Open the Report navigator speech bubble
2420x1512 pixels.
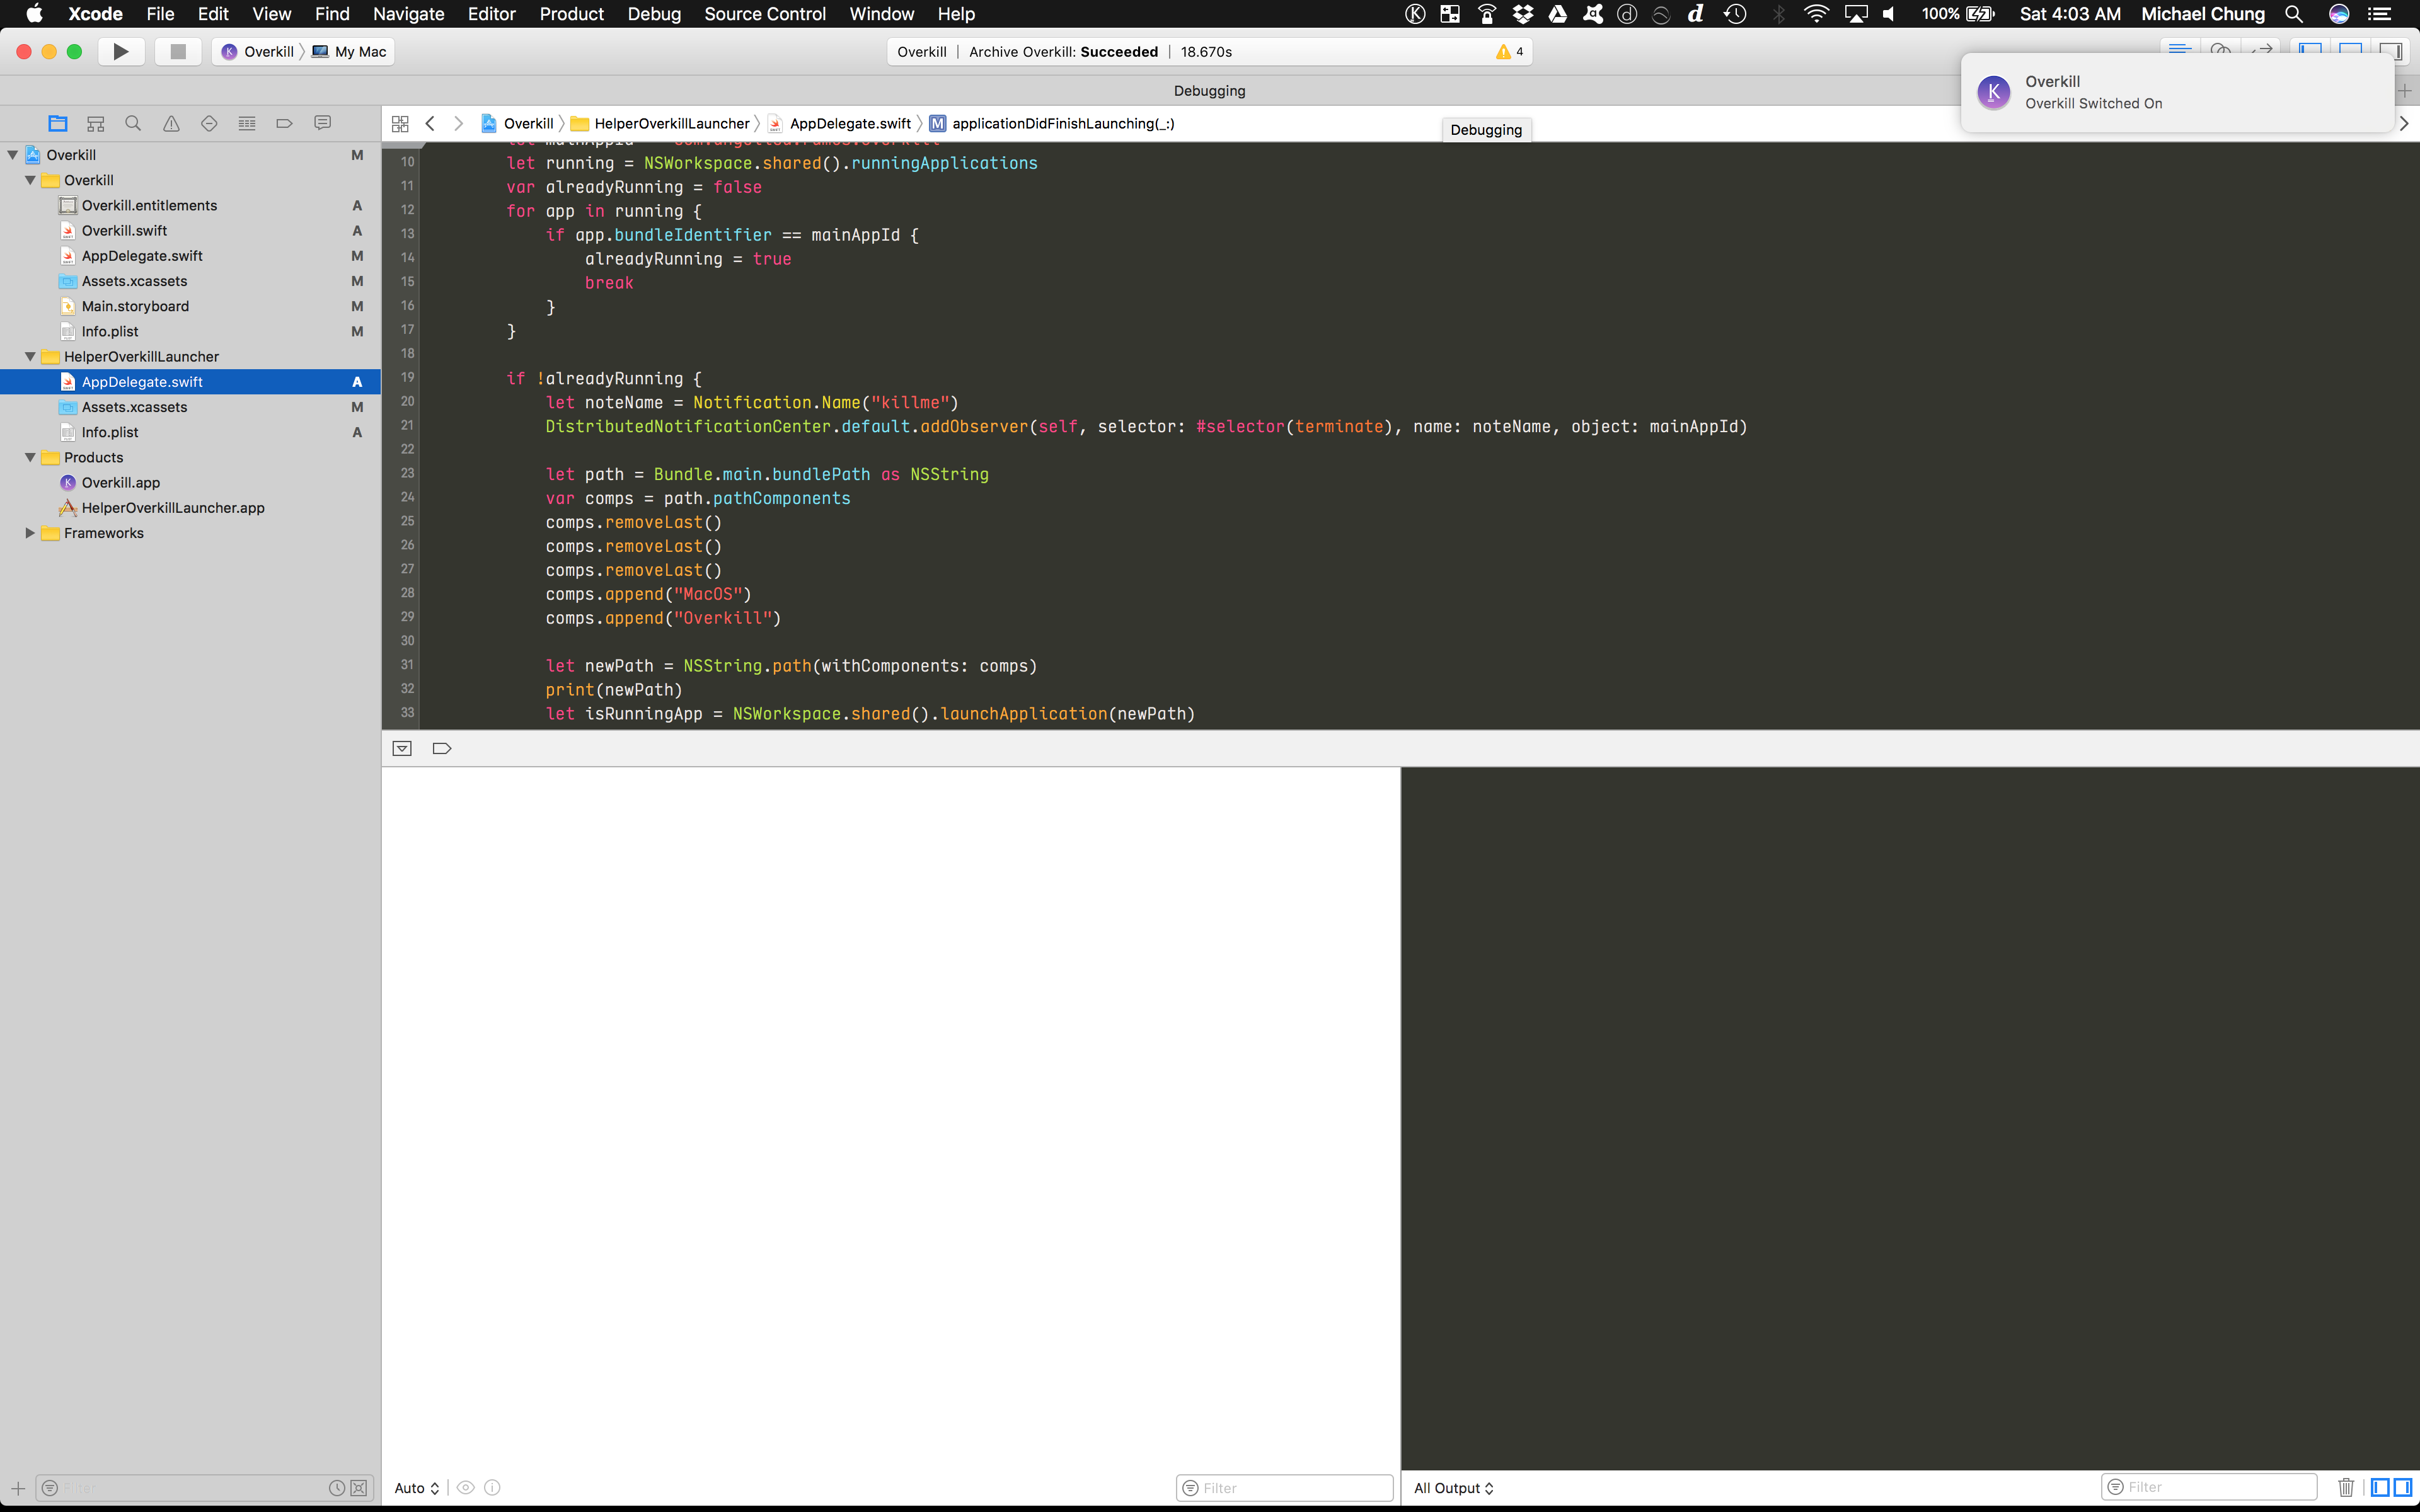coord(322,122)
